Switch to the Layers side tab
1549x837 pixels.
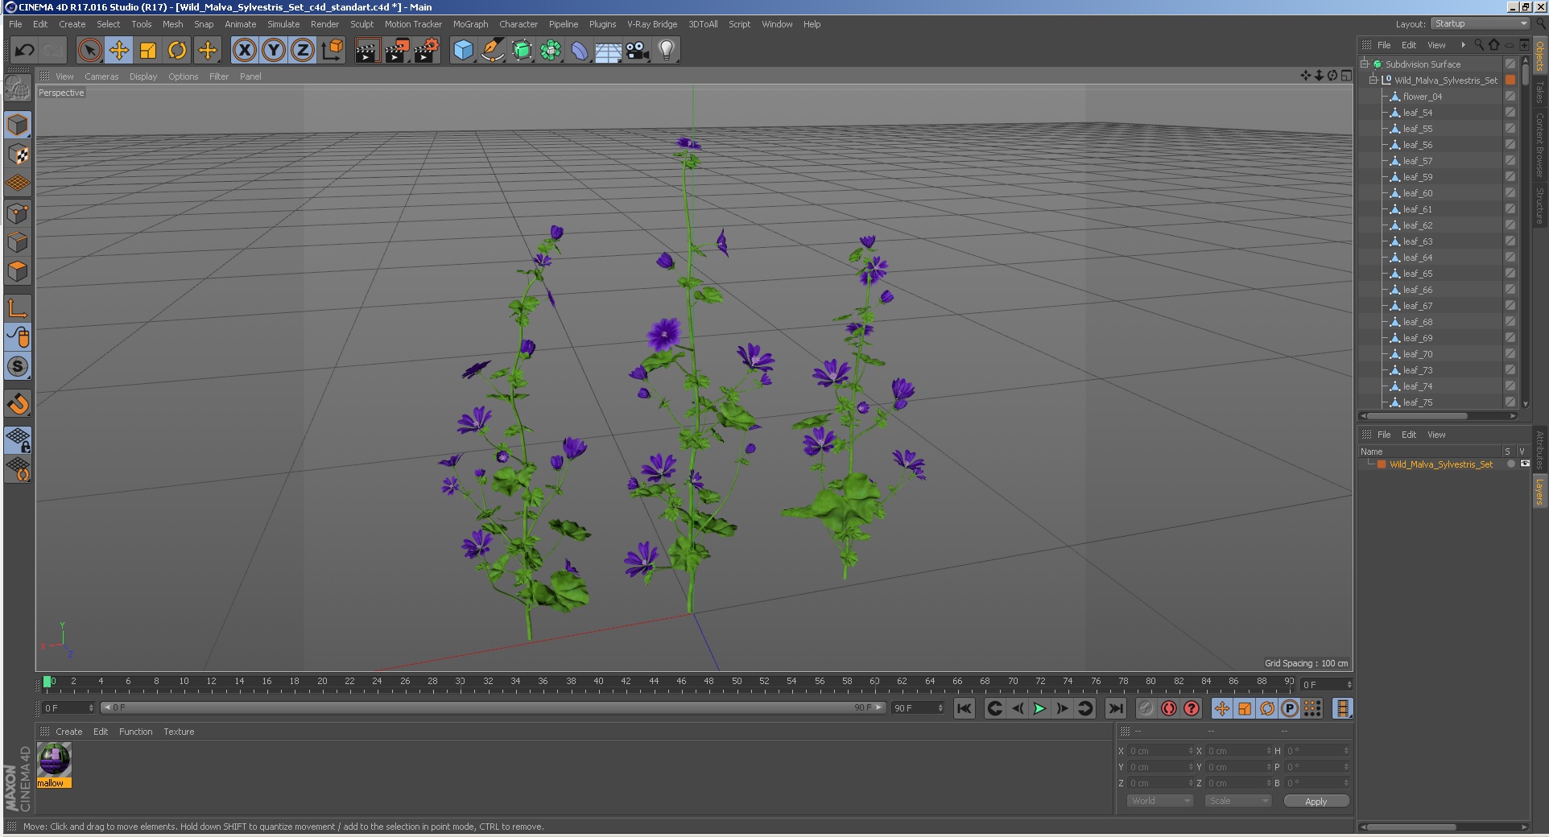point(1539,491)
